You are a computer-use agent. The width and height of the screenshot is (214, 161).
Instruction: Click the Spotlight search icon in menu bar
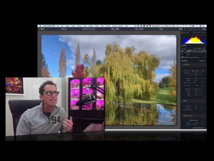197,26
